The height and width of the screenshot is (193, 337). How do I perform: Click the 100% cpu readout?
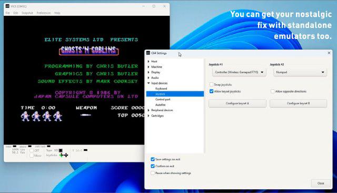(x=18, y=149)
